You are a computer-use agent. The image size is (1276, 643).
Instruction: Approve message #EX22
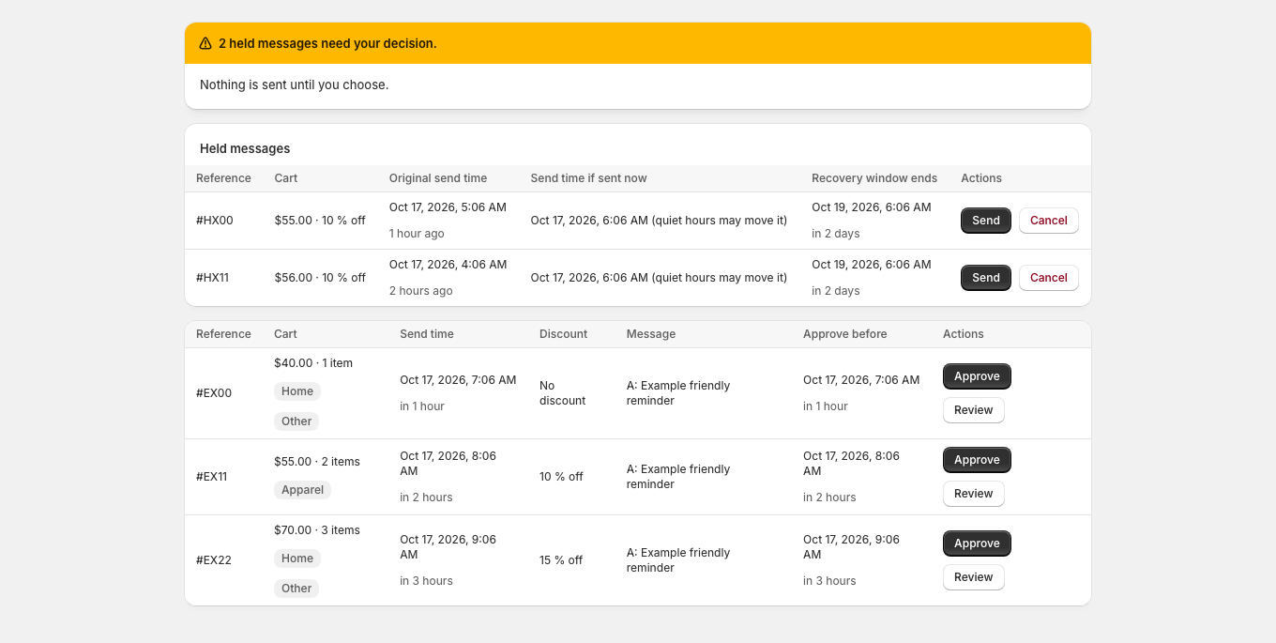977,543
